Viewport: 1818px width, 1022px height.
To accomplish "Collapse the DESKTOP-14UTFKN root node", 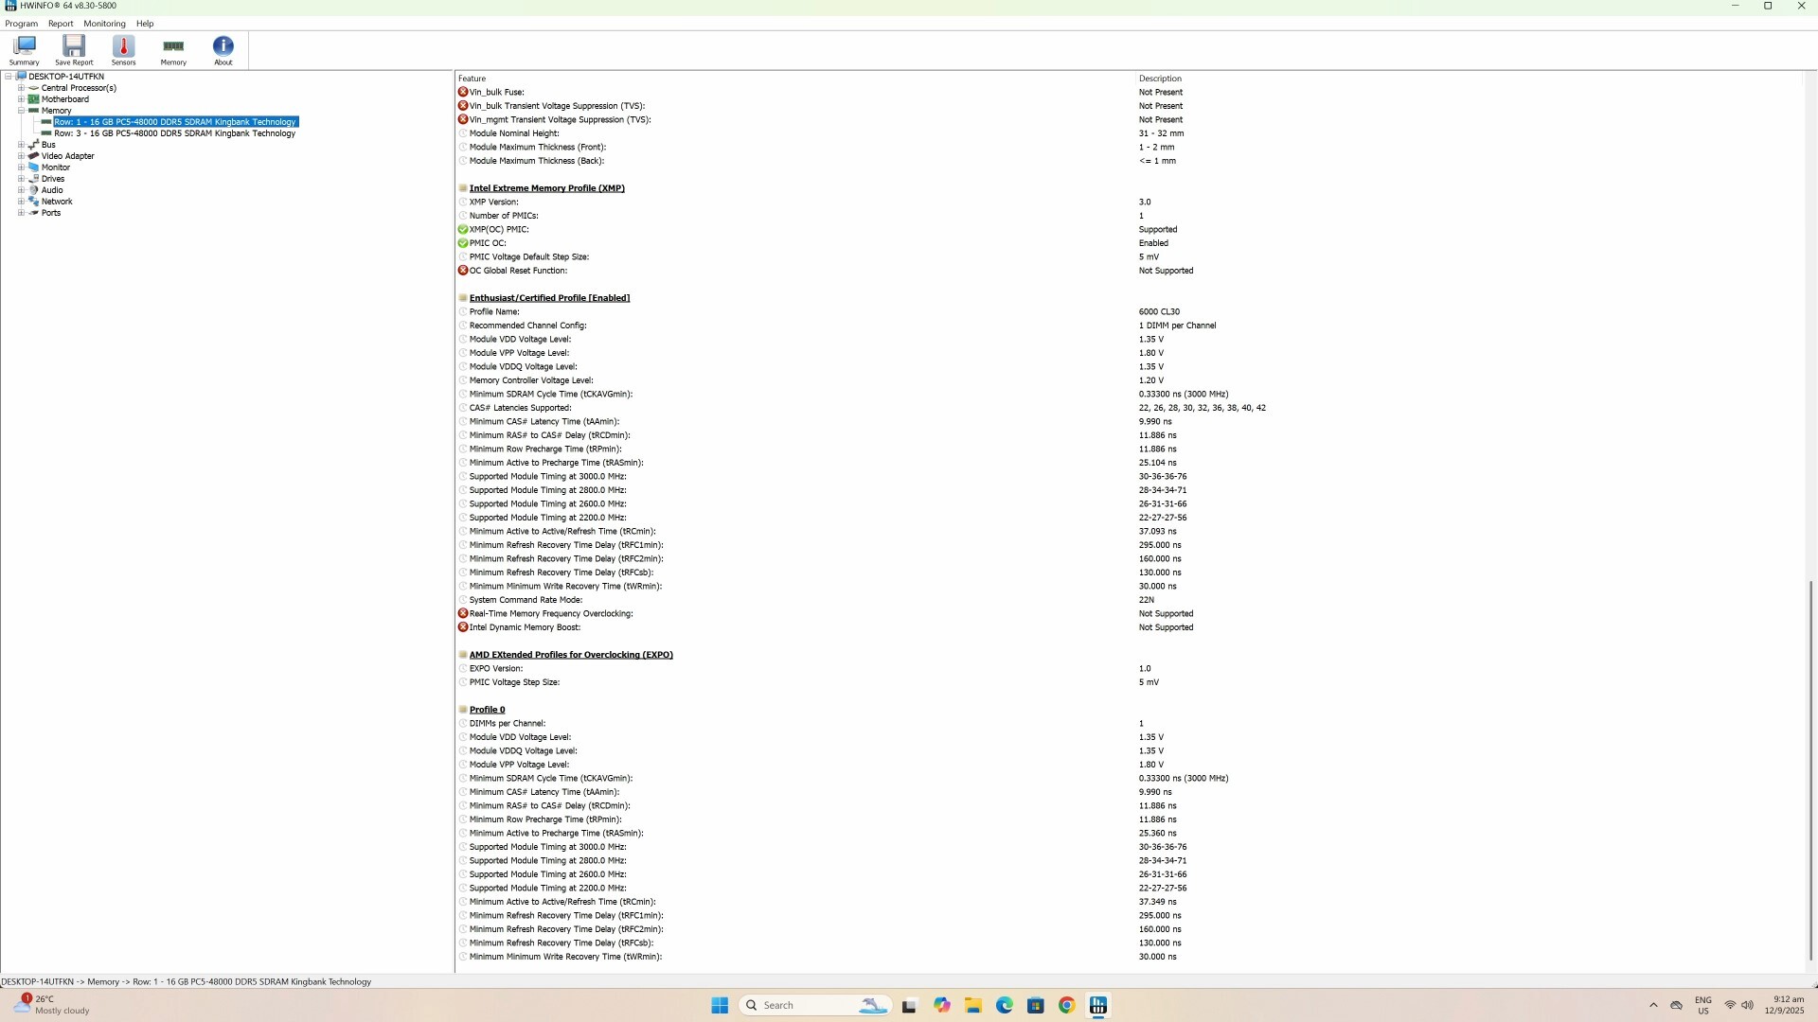I will click(x=9, y=77).
